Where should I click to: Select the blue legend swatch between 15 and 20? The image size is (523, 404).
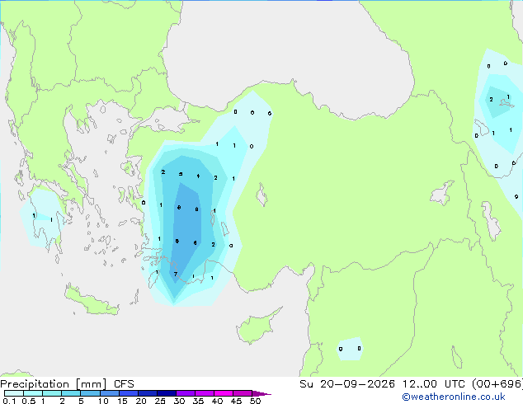tap(129, 393)
